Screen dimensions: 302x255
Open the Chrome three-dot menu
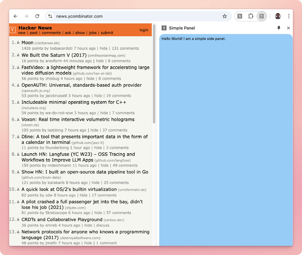coord(289,16)
